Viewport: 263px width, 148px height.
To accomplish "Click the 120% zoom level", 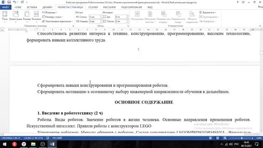I will (x=259, y=138).
